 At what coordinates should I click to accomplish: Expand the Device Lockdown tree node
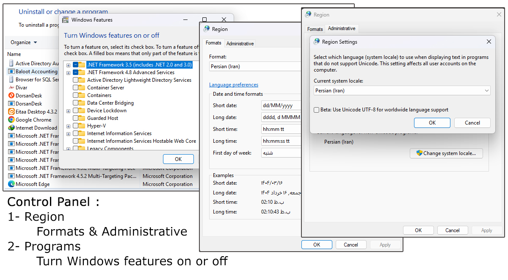click(x=68, y=111)
